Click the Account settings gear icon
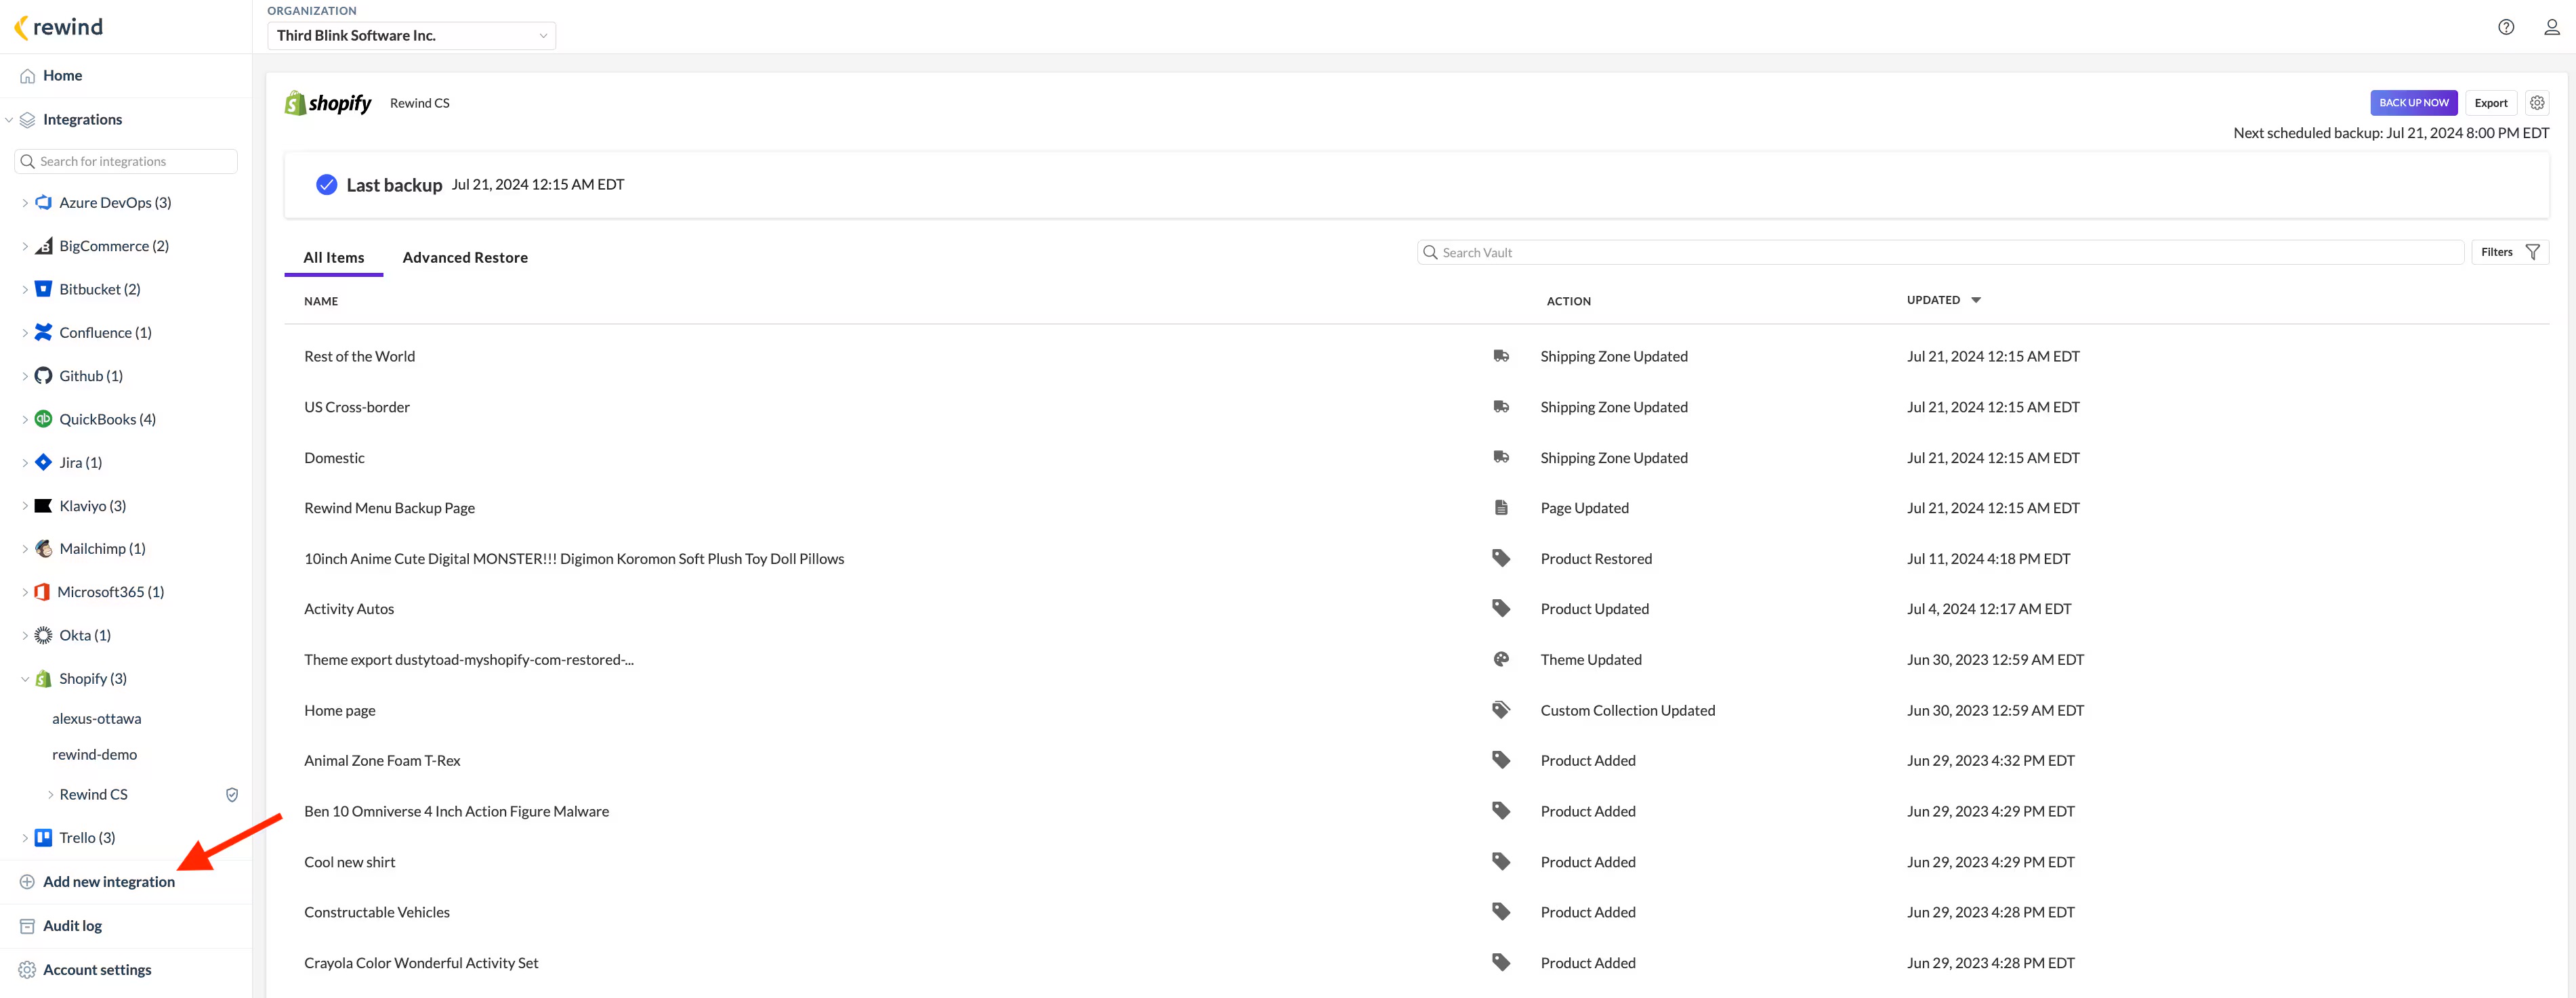Viewport: 2576px width, 998px height. pos(27,970)
